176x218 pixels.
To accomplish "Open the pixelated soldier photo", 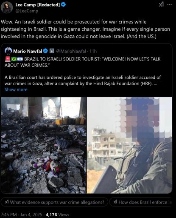I will [129, 145].
